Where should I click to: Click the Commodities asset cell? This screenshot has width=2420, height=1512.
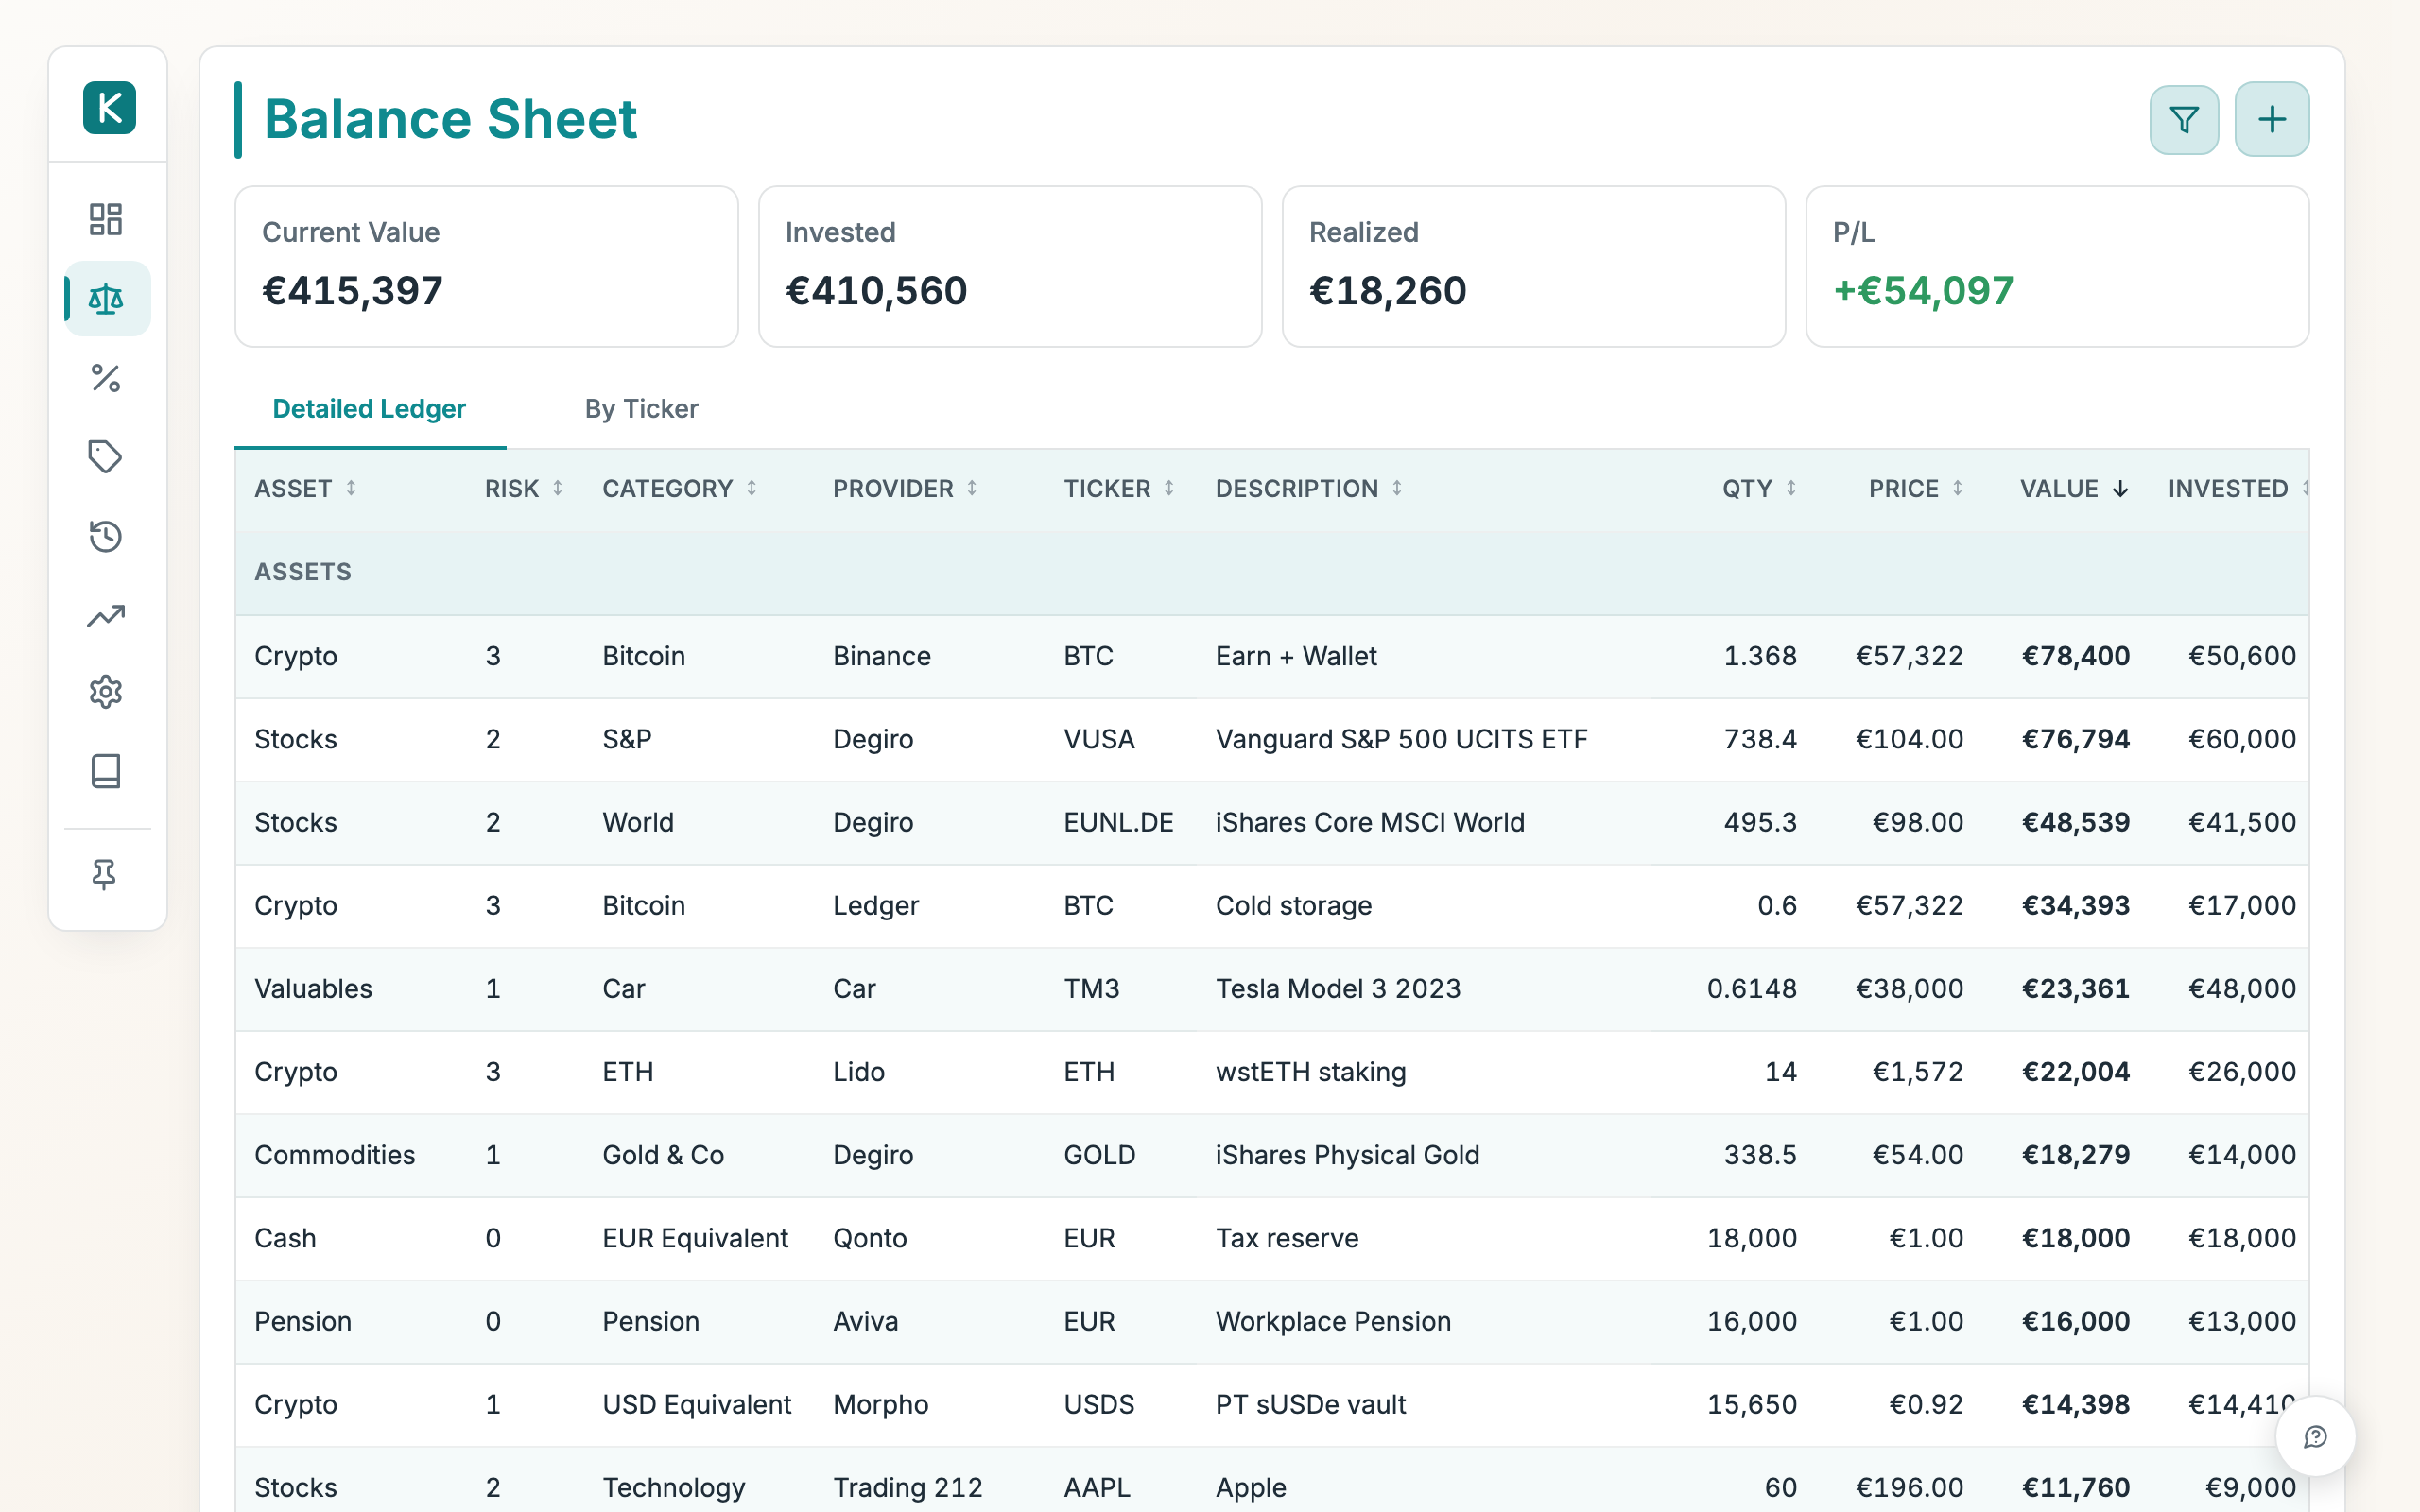pos(334,1155)
